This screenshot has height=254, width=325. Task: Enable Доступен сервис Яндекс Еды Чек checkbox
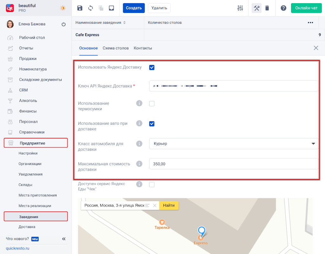point(152,185)
